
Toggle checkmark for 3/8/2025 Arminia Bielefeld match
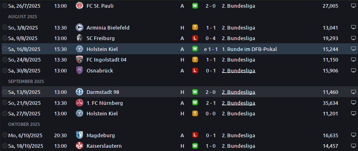(x=4, y=27)
